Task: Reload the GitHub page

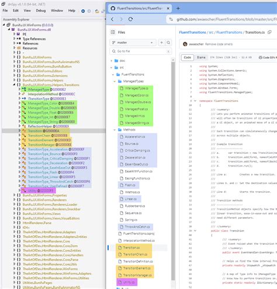Action: 131,19
